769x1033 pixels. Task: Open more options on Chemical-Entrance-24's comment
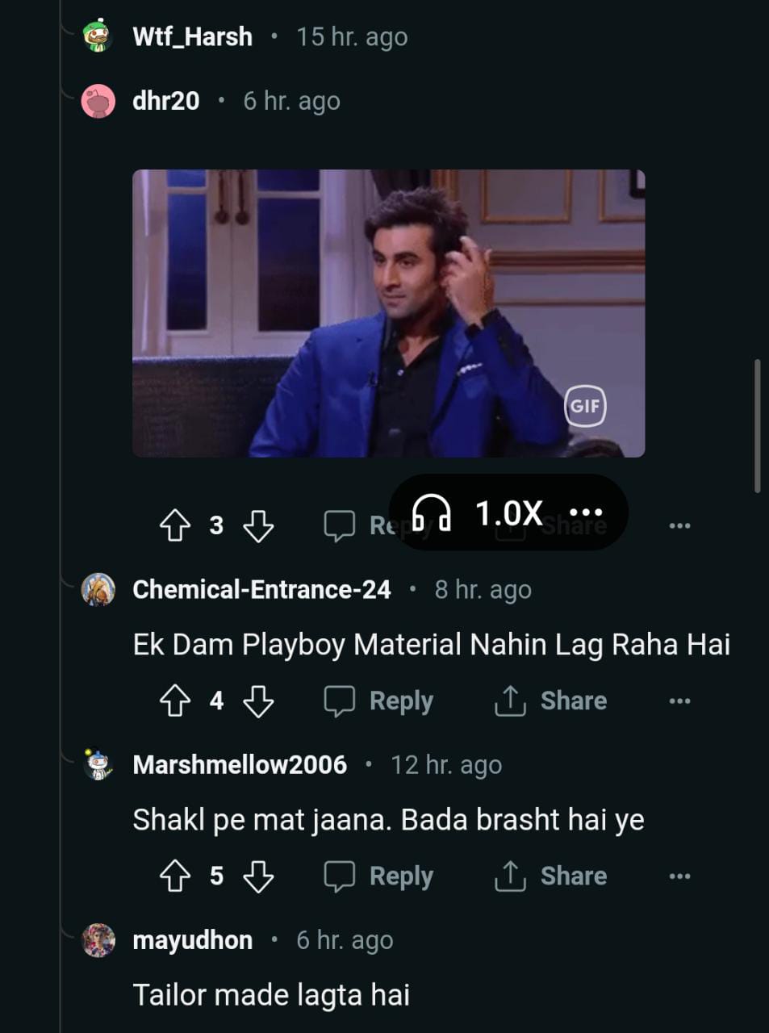pyautogui.click(x=679, y=701)
